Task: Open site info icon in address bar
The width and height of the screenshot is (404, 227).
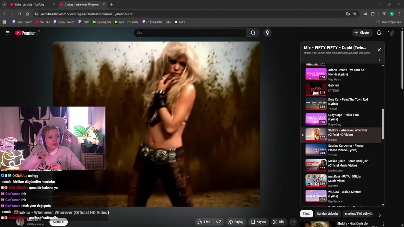Action: [36, 14]
